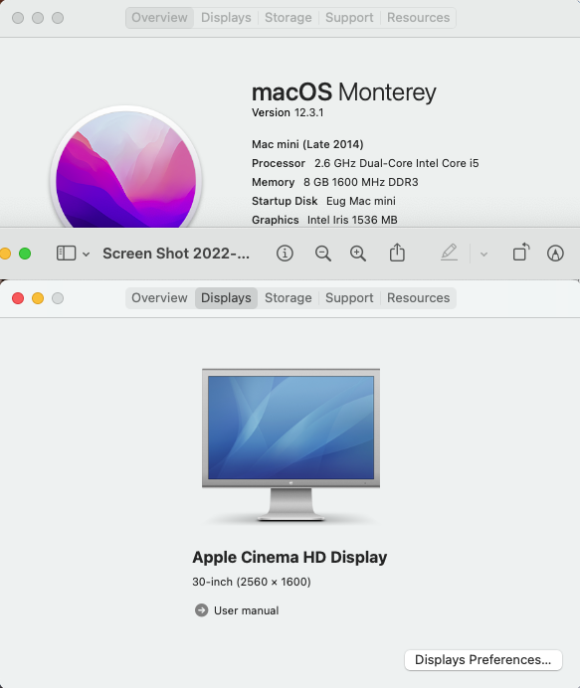Viewport: 580px width, 688px height.
Task: Zoom out using the Preview magnifier minus icon
Action: coord(322,254)
